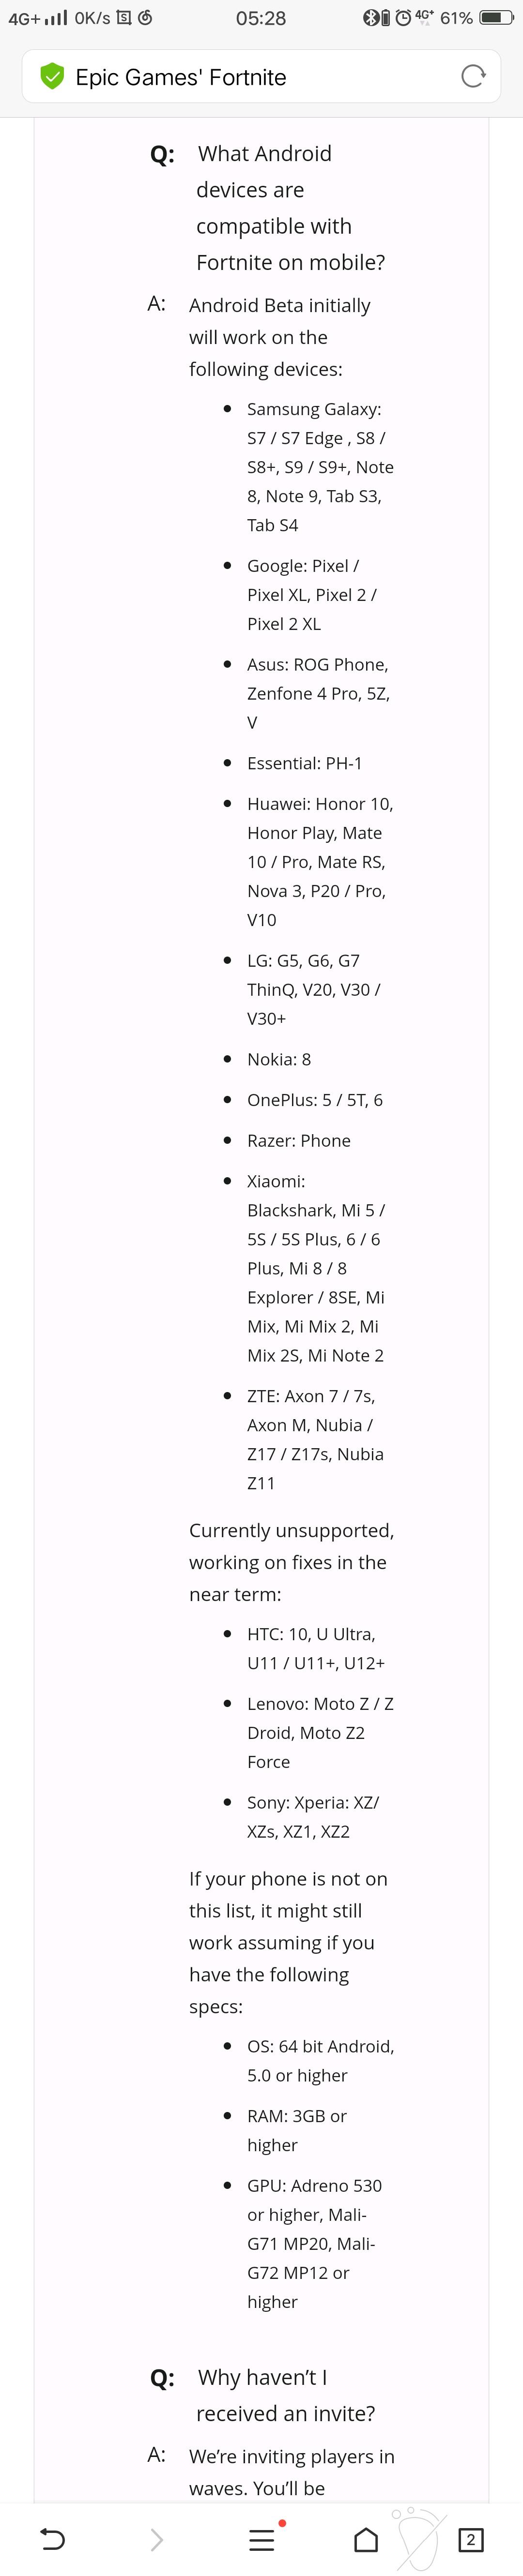This screenshot has width=523, height=2576.
Task: Tap the alarm clock status icon
Action: [x=403, y=18]
